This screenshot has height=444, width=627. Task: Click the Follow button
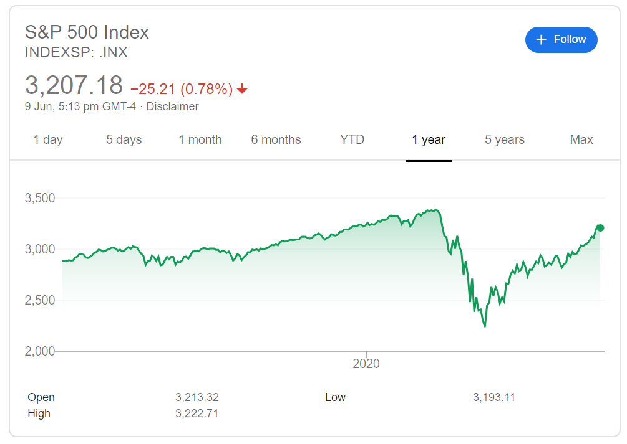(561, 40)
